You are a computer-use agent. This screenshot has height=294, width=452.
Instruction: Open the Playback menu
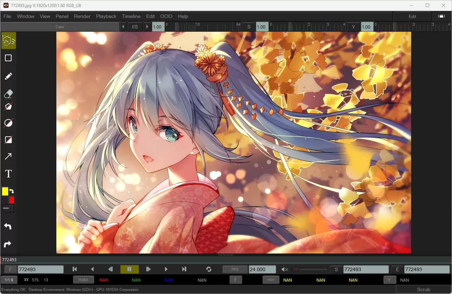pos(106,16)
